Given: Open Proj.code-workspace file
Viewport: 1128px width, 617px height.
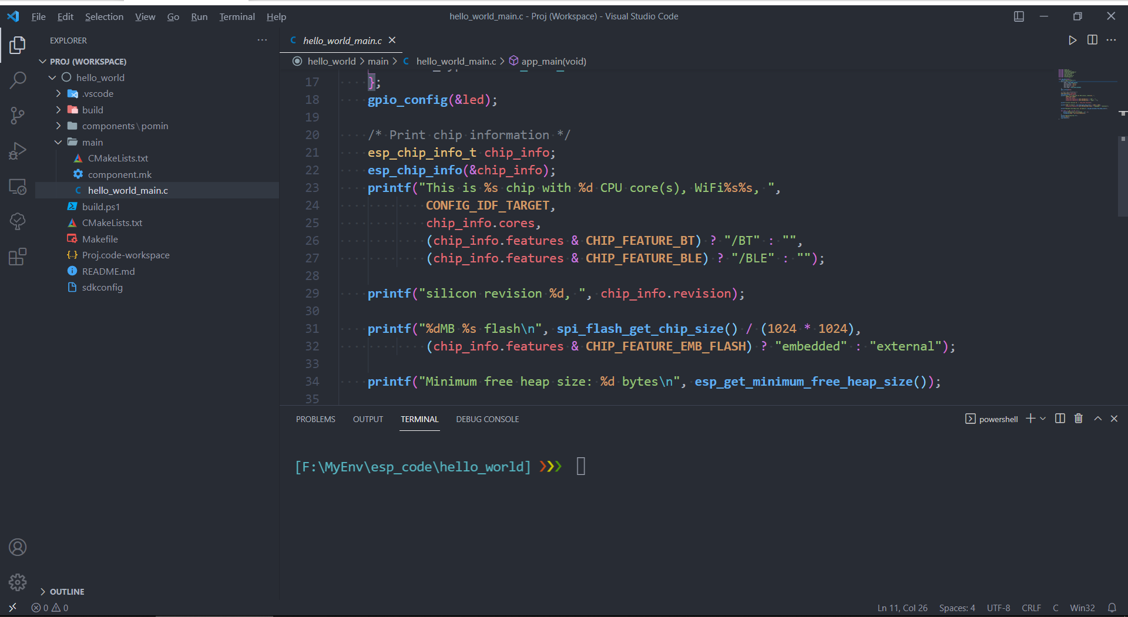Looking at the screenshot, I should (126, 255).
